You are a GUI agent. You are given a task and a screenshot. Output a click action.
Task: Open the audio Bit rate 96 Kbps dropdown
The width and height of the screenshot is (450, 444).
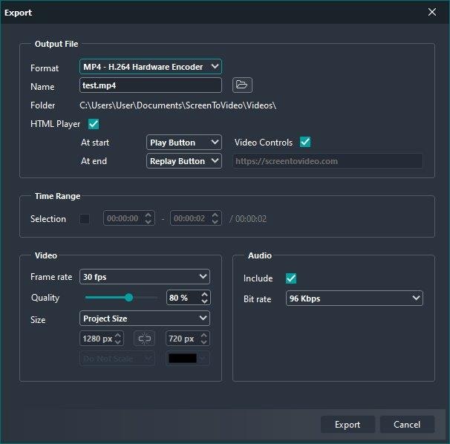click(x=354, y=298)
